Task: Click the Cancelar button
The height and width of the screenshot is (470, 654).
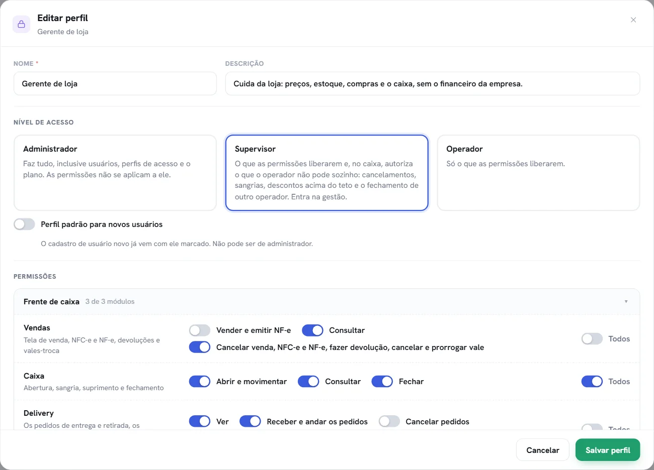Action: click(543, 450)
